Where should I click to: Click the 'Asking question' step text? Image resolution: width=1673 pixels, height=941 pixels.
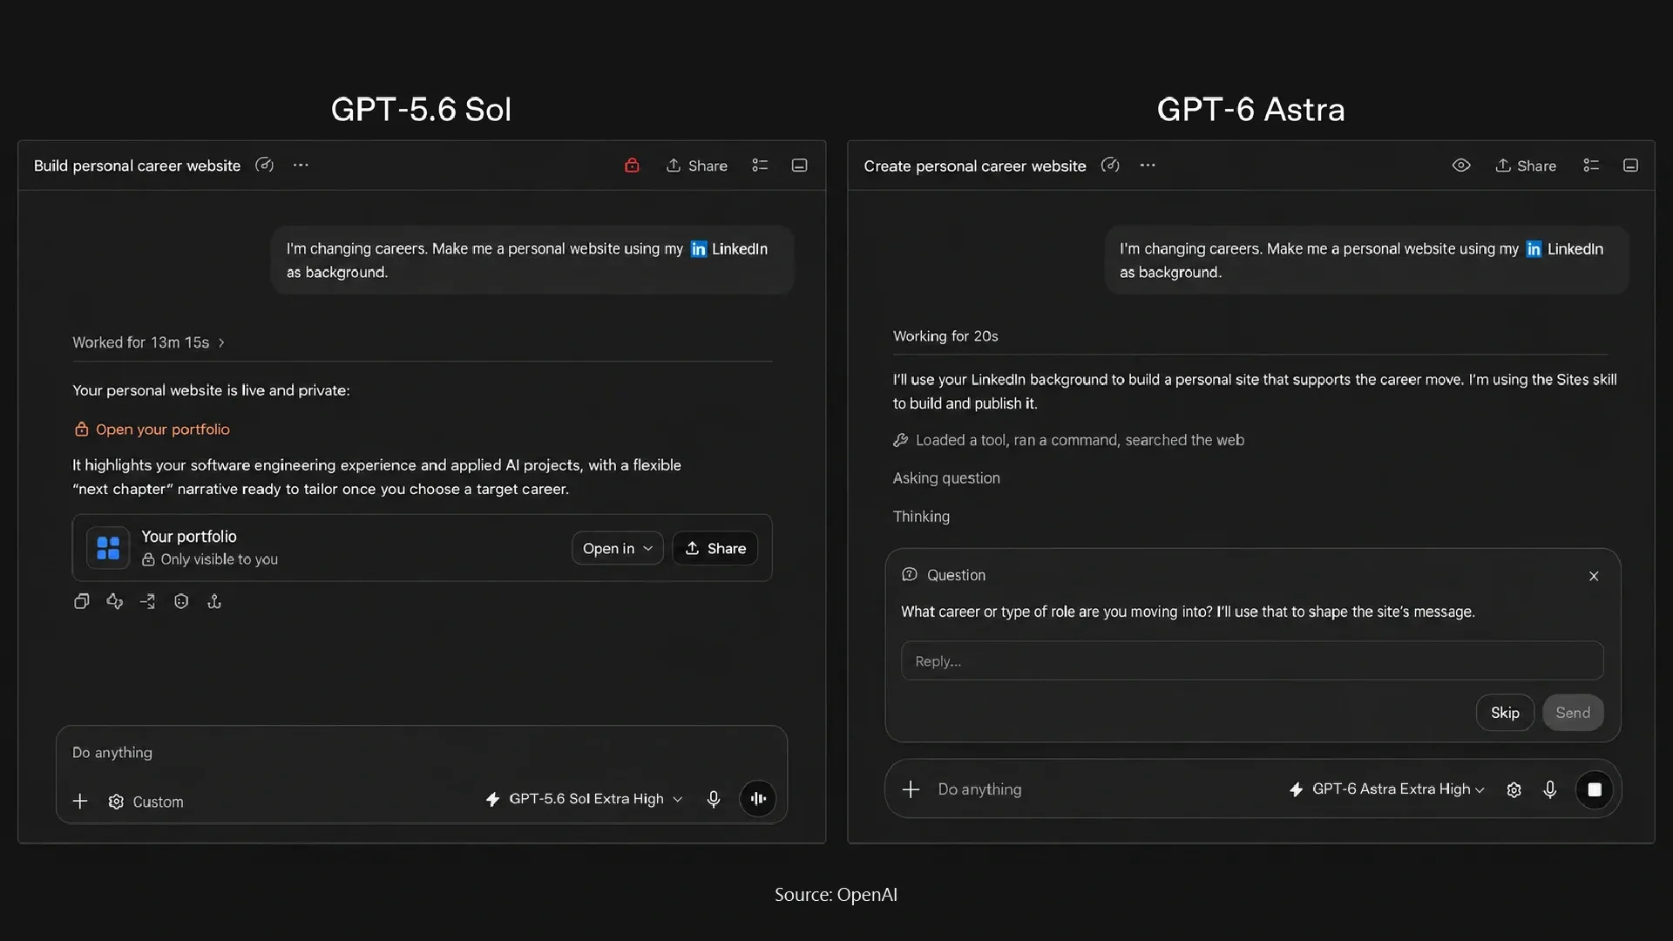tap(946, 478)
